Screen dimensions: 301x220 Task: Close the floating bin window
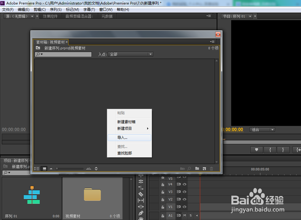click(218, 34)
